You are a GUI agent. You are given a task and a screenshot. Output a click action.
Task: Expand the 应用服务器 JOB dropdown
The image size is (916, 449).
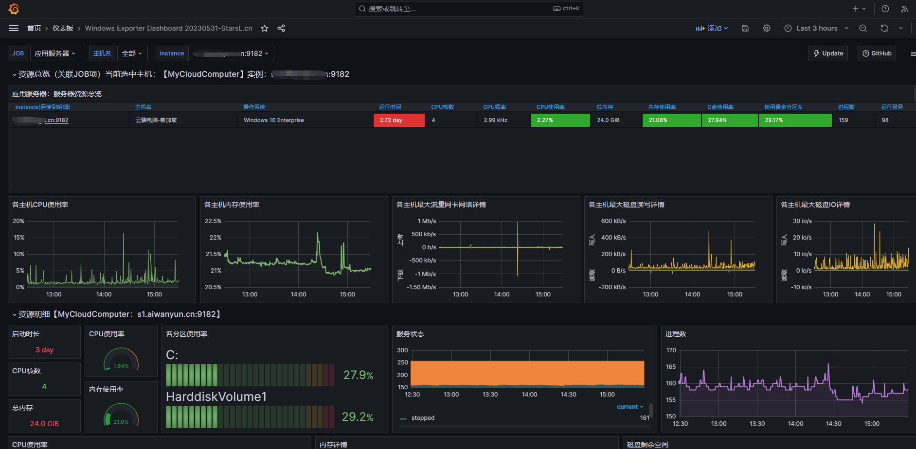tap(55, 53)
